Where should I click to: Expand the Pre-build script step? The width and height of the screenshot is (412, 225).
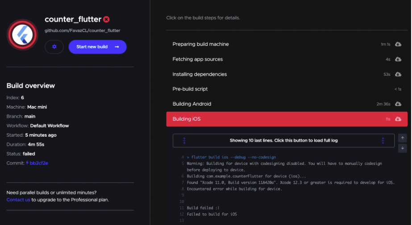click(287, 89)
